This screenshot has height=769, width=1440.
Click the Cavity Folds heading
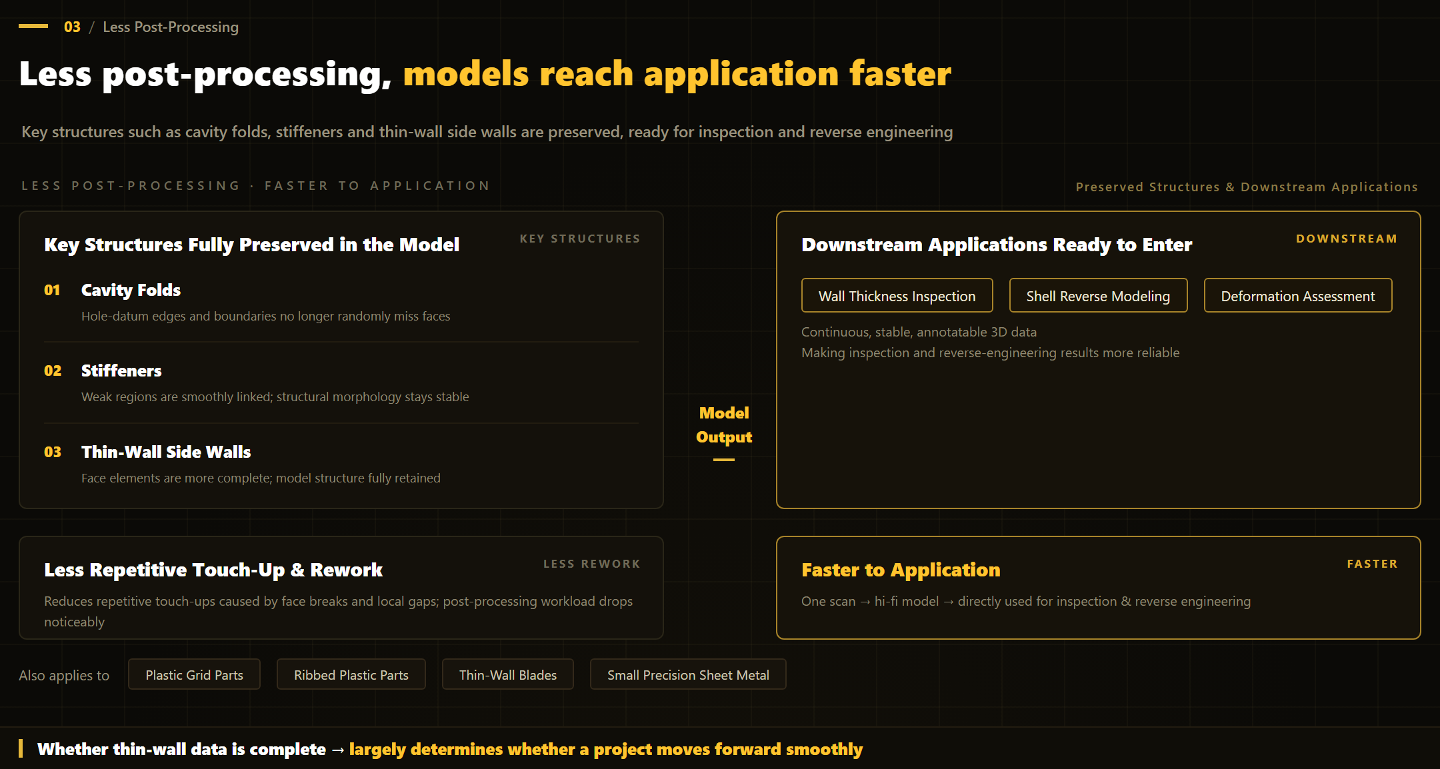(x=131, y=290)
